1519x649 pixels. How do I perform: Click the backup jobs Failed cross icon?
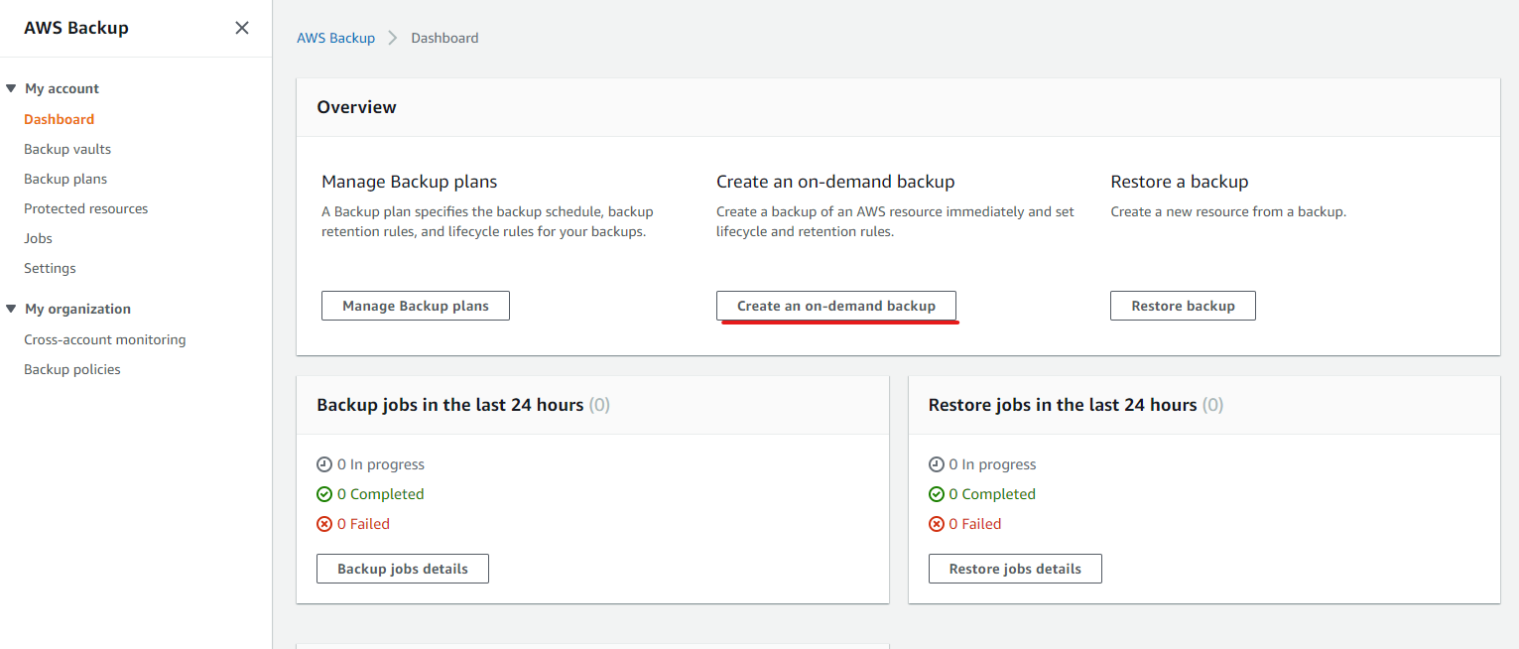(x=324, y=524)
